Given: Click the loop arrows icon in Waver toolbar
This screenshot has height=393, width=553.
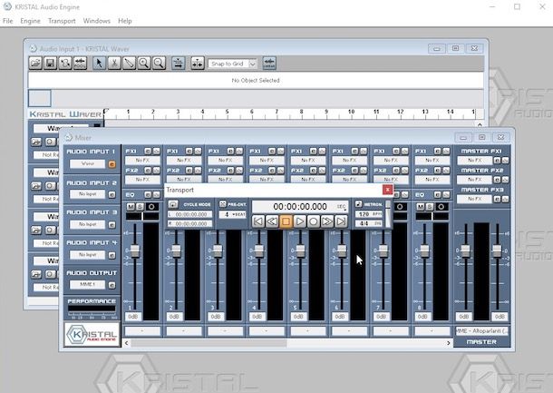Looking at the screenshot, I should click(65, 64).
